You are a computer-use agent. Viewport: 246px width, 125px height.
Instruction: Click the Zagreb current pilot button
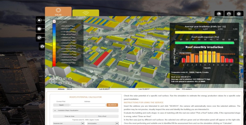coord(61,105)
